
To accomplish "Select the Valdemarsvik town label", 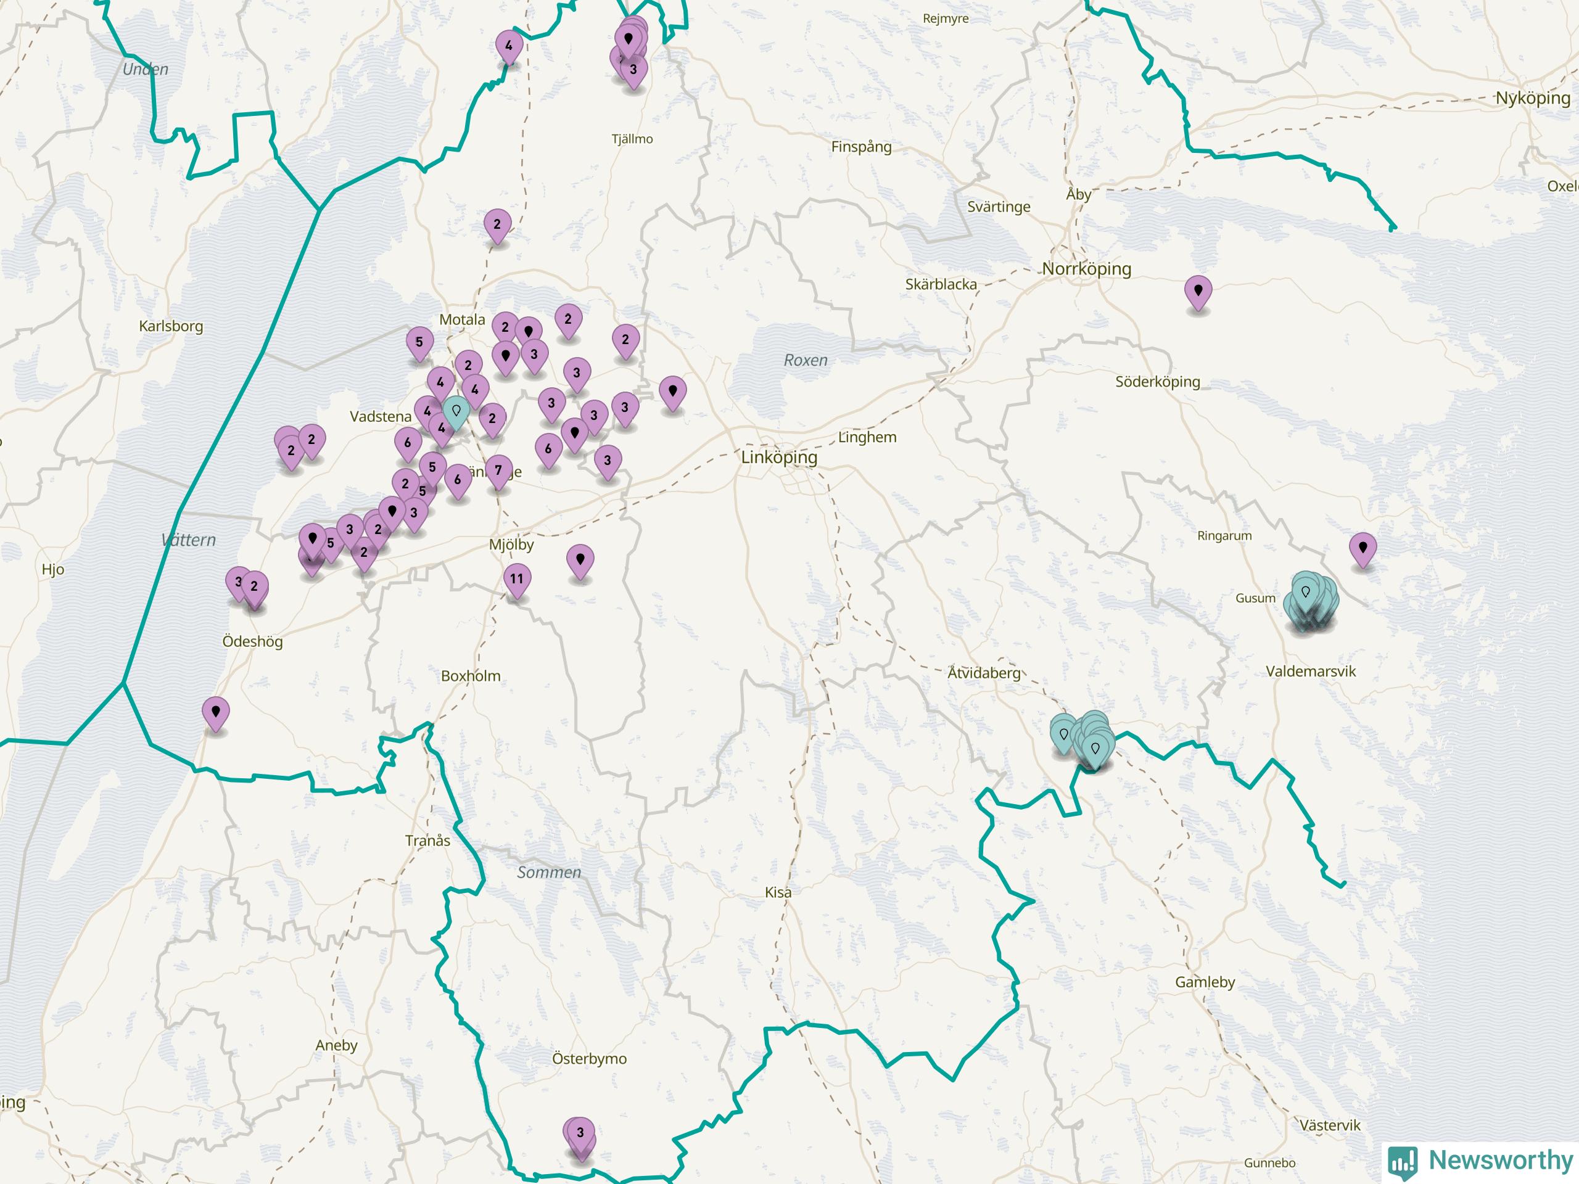I will point(1311,672).
